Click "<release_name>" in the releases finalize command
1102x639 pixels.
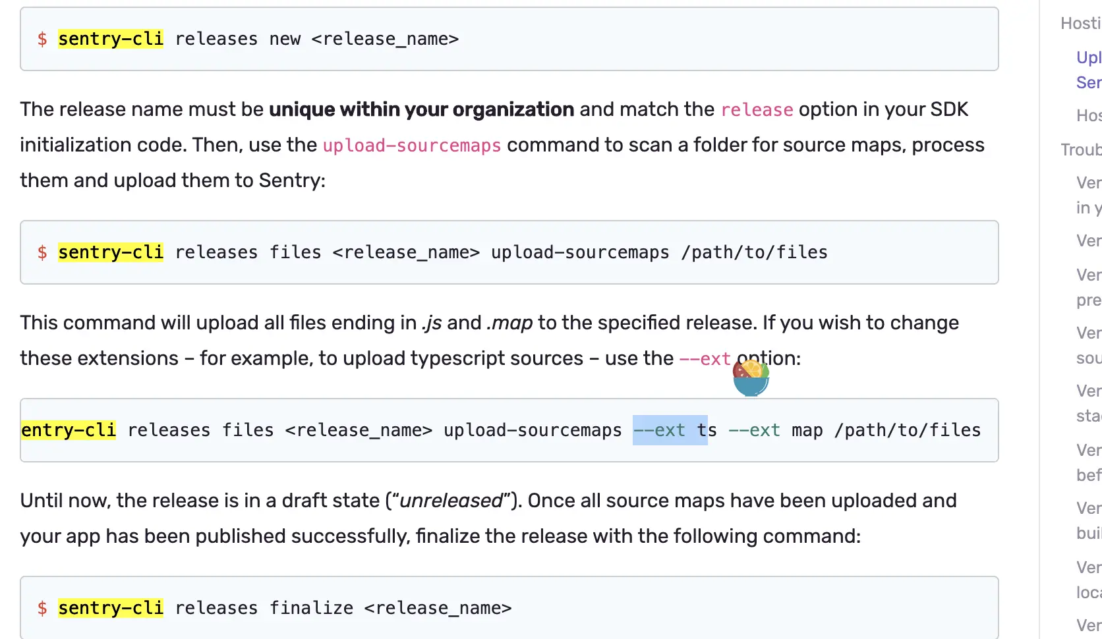tap(438, 608)
